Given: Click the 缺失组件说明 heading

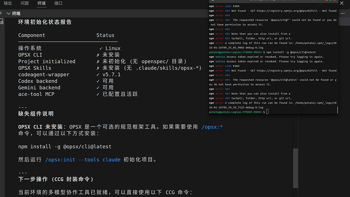Looking at the screenshot, I should [x=36, y=114].
